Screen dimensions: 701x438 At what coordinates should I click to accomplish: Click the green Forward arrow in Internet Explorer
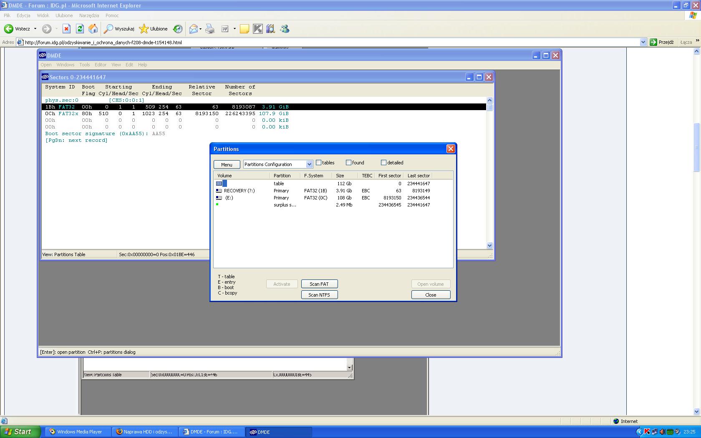point(47,29)
